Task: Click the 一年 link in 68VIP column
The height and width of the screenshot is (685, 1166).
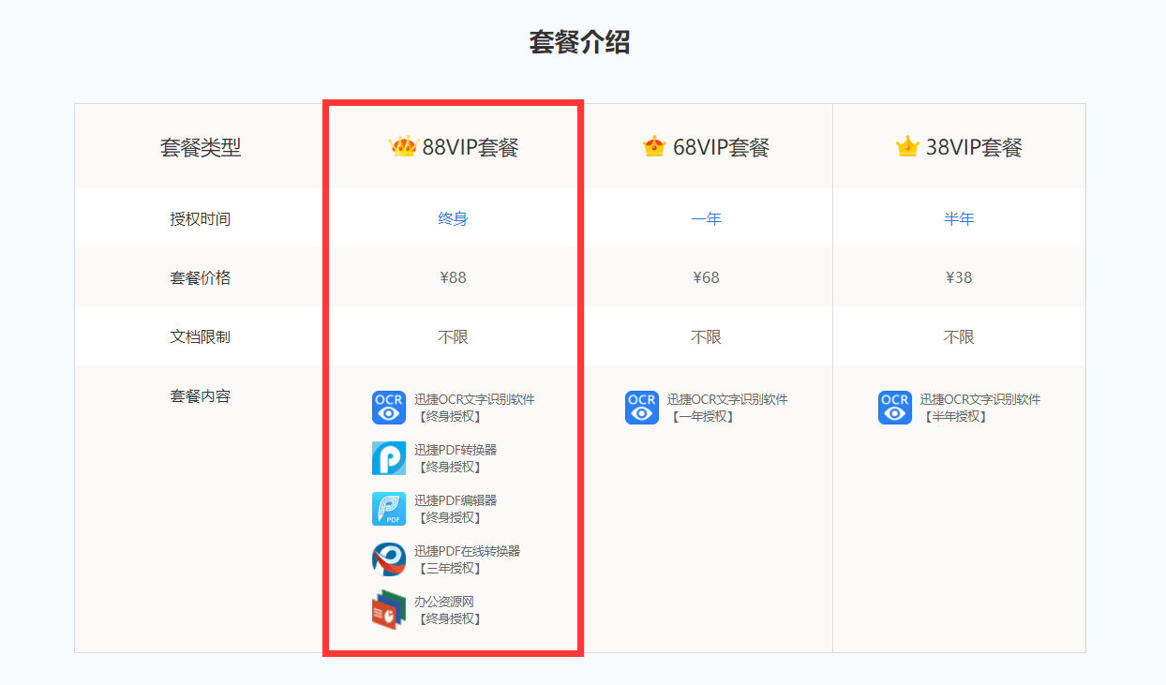Action: click(707, 218)
